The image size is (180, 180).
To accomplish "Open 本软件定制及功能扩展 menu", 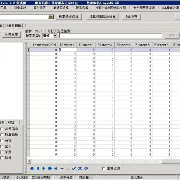I will (x=111, y=7).
